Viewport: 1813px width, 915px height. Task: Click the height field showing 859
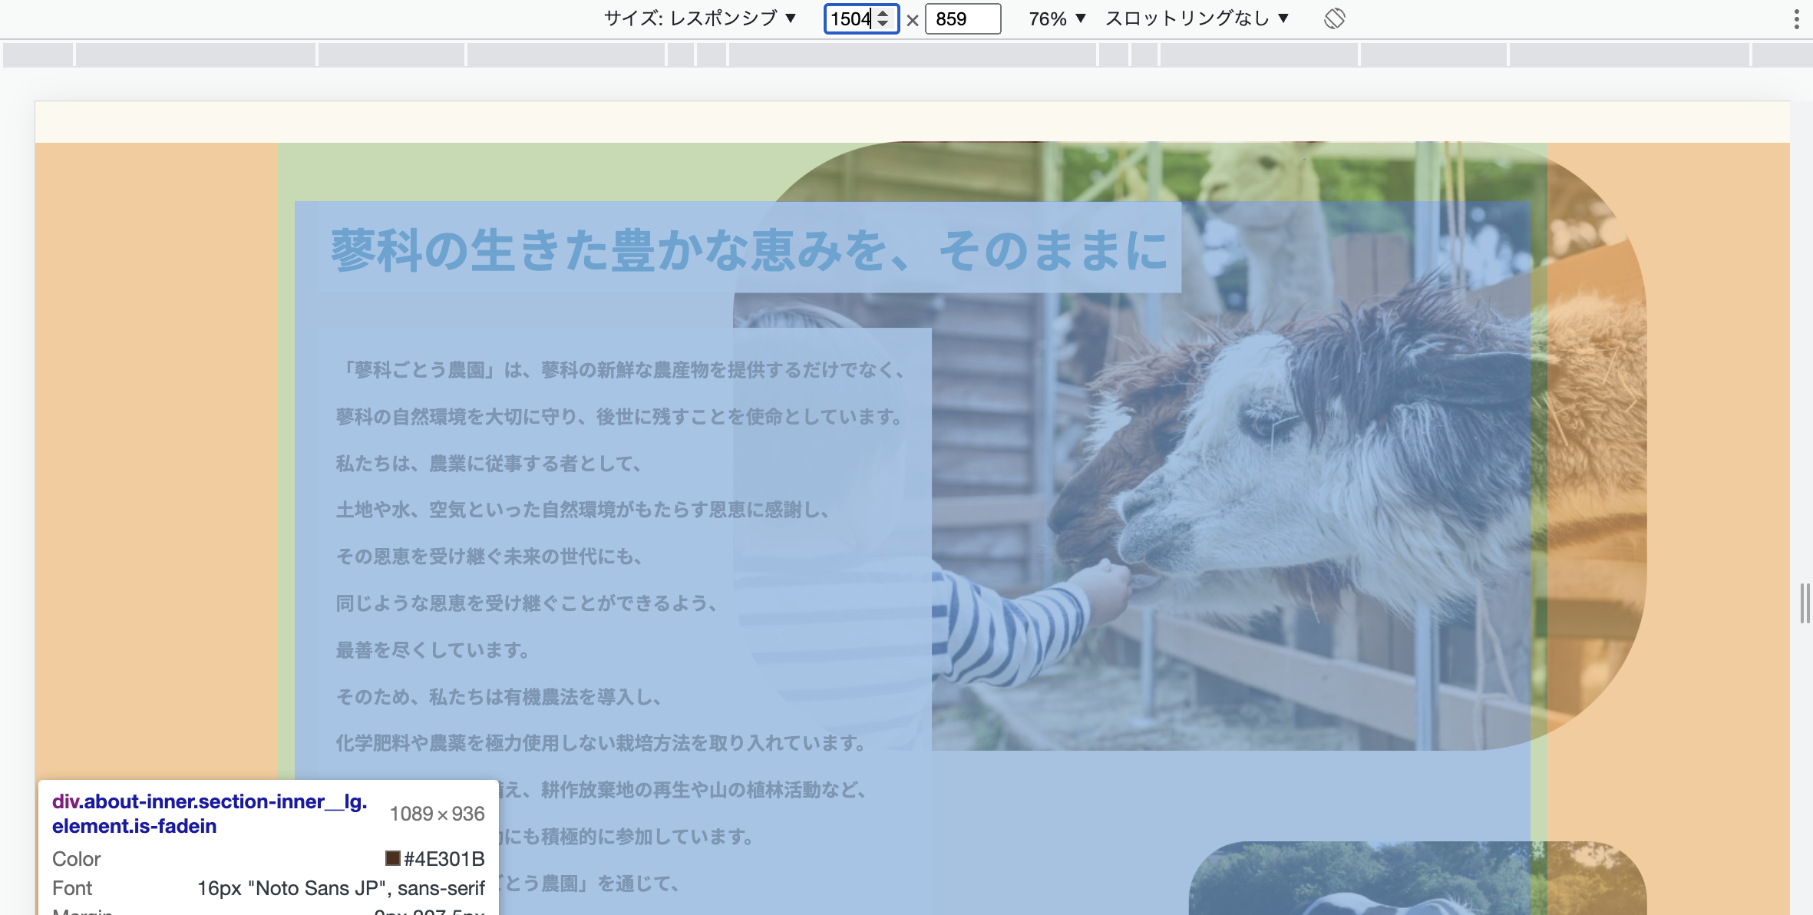[961, 18]
